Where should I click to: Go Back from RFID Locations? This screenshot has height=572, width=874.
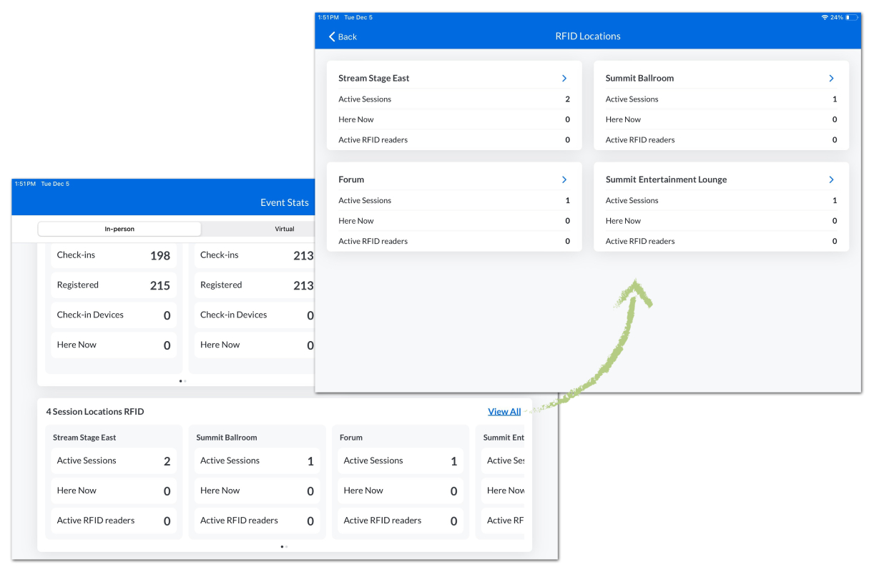(343, 36)
